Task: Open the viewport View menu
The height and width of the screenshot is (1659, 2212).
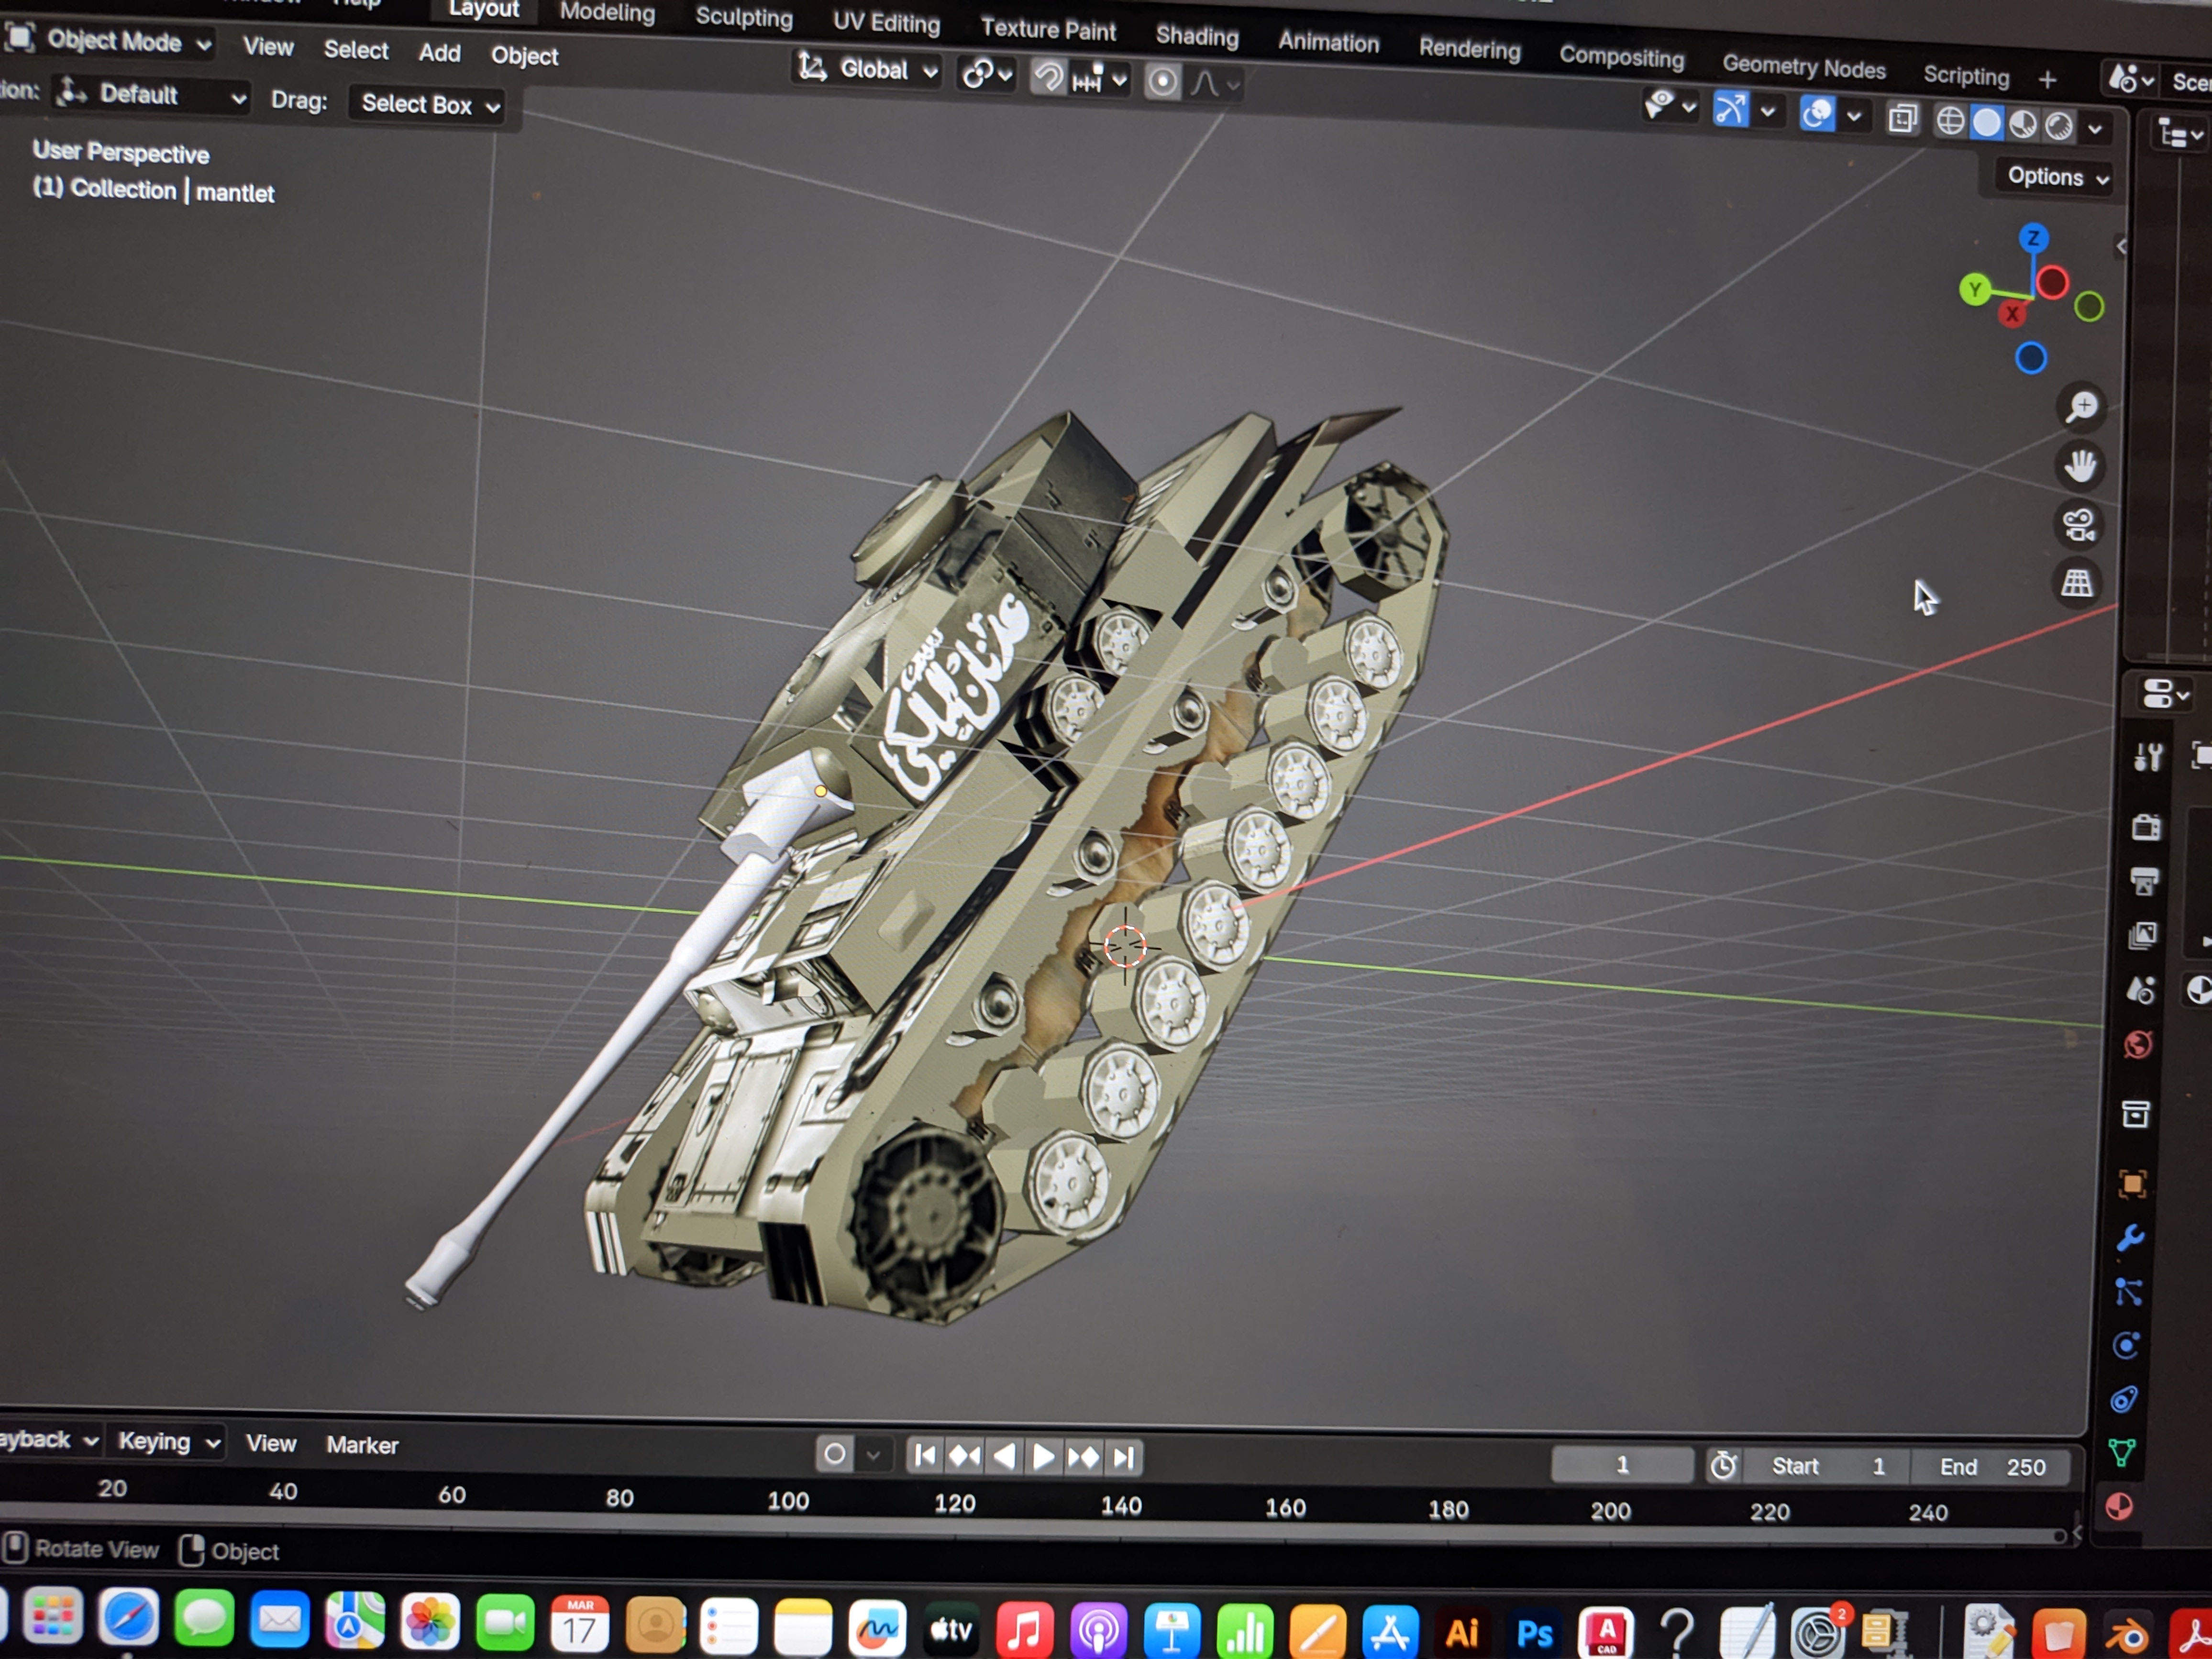Action: 268,47
